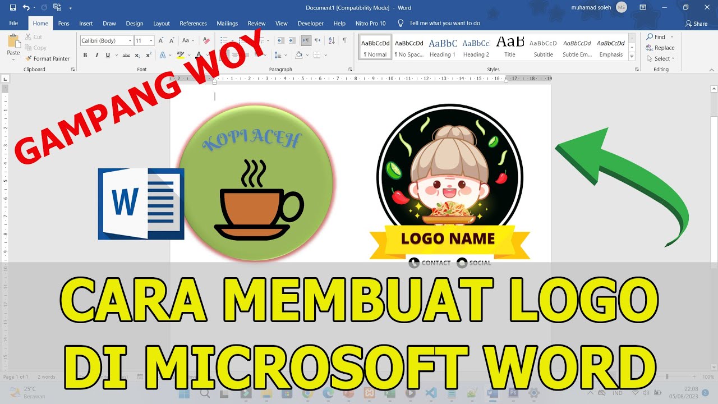Open the Styles pane launcher

point(637,69)
